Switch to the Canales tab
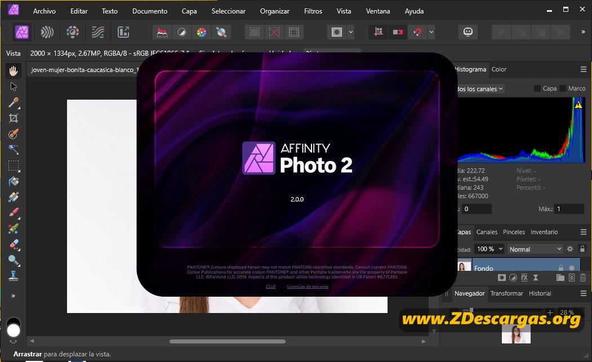Viewport: 592px width, 362px height. (x=487, y=232)
